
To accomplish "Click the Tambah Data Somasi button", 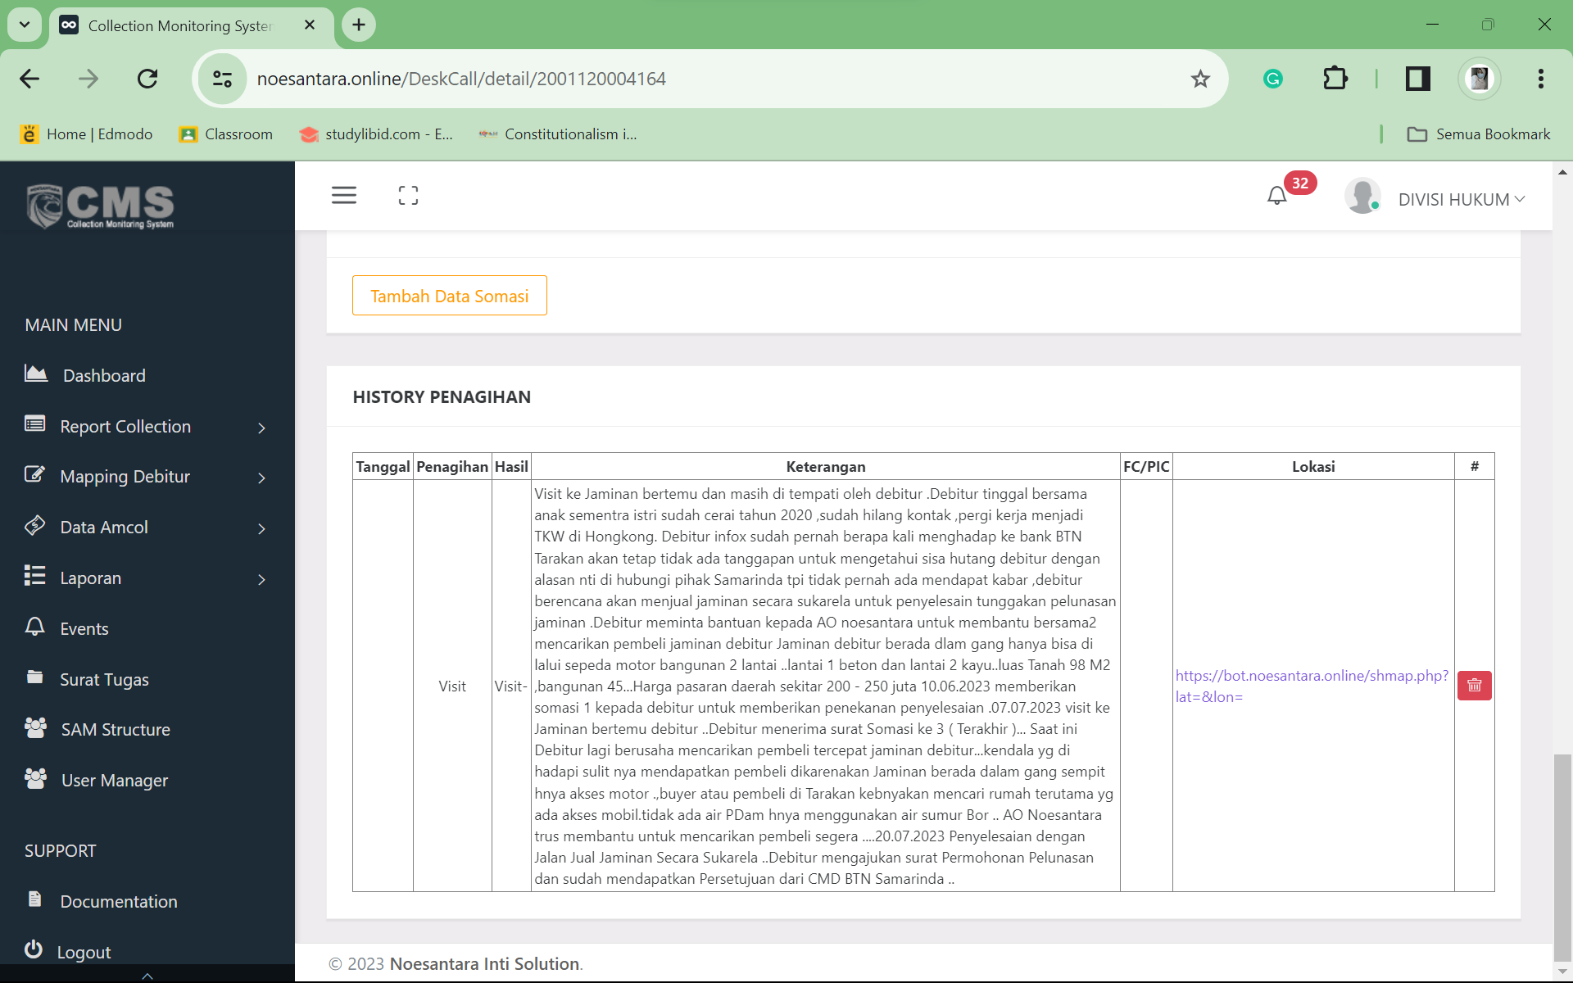I will 449,296.
